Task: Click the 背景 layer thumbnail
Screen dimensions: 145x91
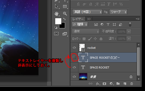Action: click(83, 77)
